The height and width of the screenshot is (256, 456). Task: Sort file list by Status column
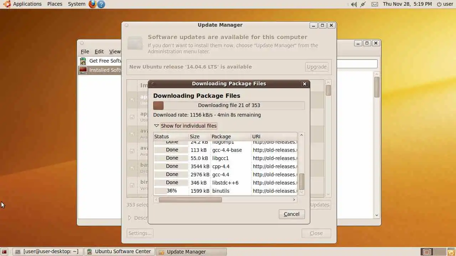[x=171, y=137]
